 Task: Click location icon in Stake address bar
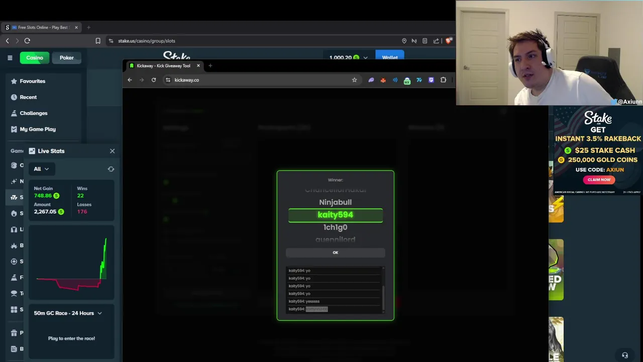click(404, 41)
